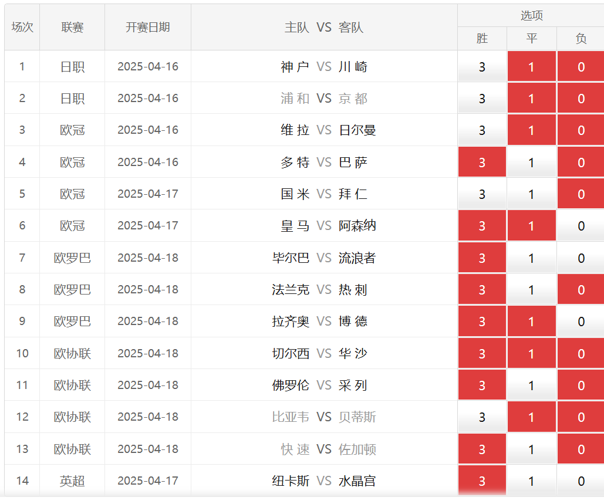Click the 切尔西 VS 华沙 match text
604x504 pixels.
pyautogui.click(x=320, y=353)
